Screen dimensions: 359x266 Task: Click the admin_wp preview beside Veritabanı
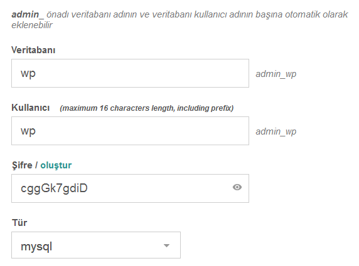point(276,74)
